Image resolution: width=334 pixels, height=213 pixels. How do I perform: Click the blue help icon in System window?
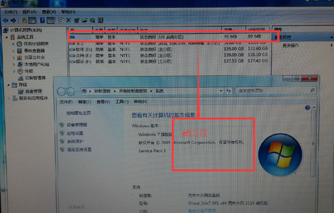(x=307, y=108)
